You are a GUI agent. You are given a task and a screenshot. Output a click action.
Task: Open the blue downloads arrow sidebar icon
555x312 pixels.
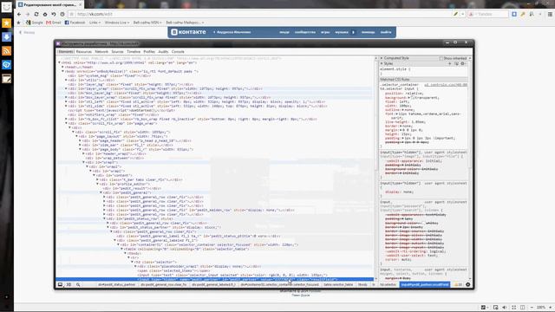(6, 37)
